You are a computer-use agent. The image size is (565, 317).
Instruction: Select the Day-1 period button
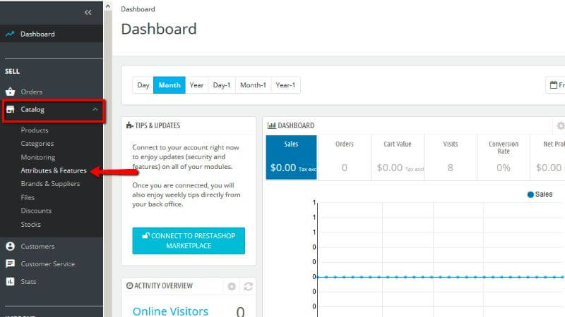pyautogui.click(x=222, y=85)
